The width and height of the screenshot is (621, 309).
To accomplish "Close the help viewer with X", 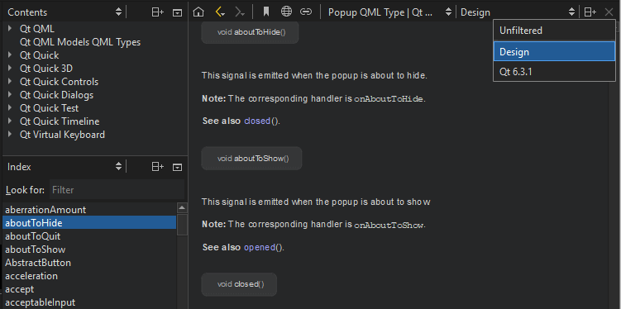I will 609,12.
